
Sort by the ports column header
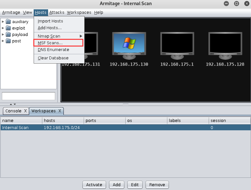coord(105,120)
